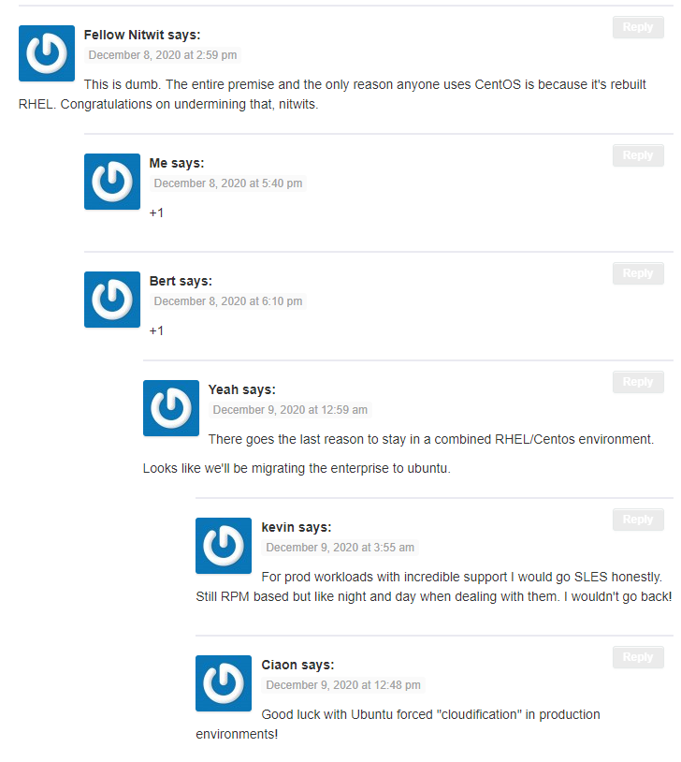The width and height of the screenshot is (681, 762).
Task: Open the December 8, 2020 at 6:10 pm timestamp
Action: tap(228, 301)
